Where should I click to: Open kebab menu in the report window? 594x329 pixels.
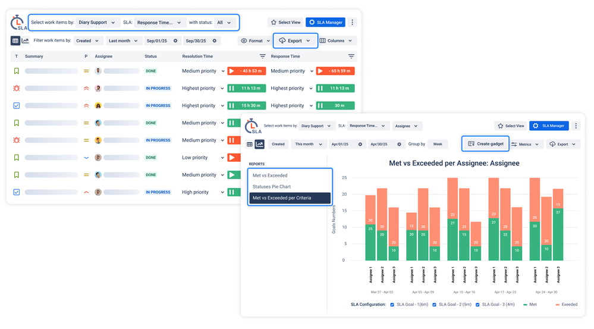pyautogui.click(x=576, y=126)
